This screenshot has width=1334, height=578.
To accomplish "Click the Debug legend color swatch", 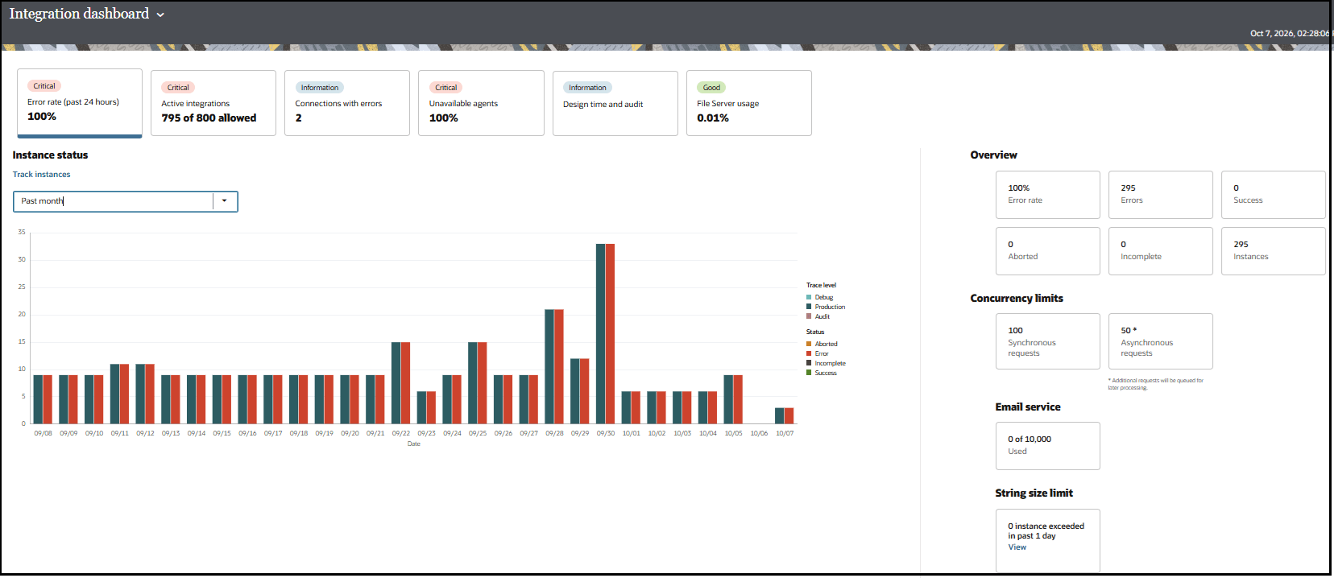I will [809, 297].
